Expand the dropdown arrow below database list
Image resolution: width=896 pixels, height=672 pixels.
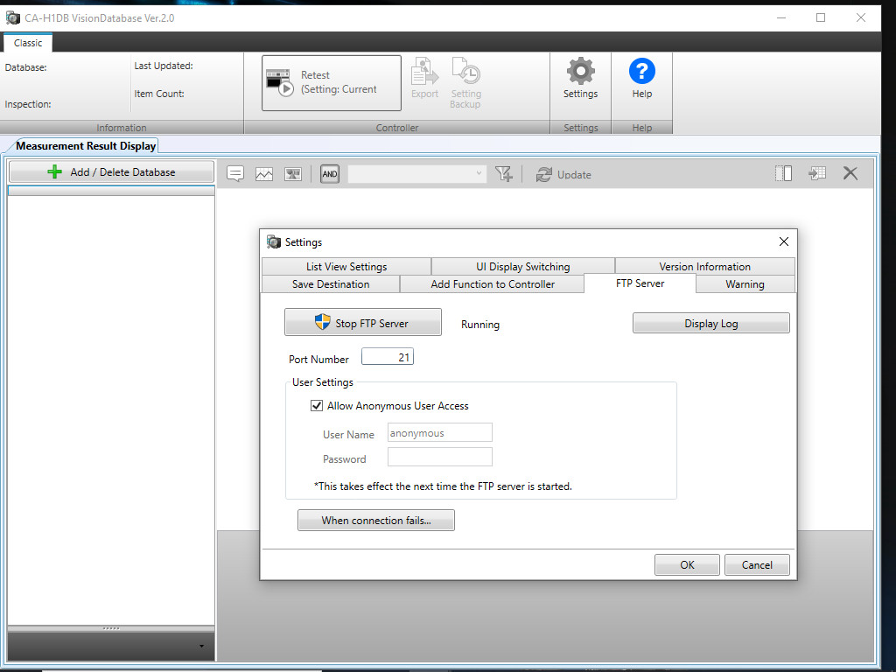(x=202, y=647)
